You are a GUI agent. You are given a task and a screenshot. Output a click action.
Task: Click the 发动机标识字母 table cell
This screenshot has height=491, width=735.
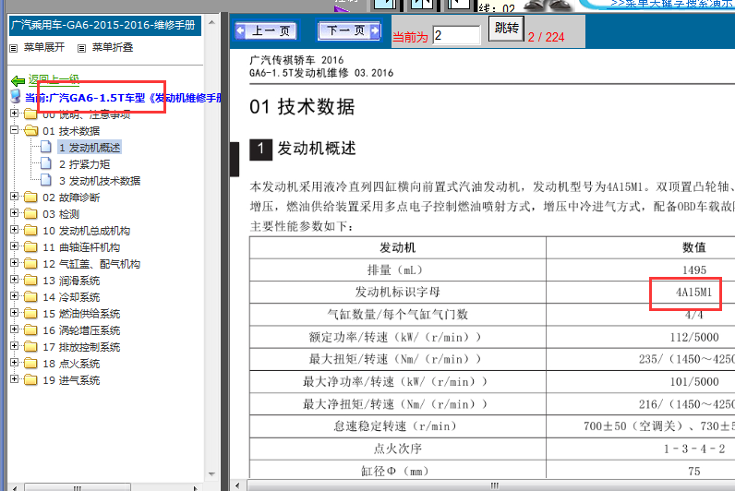pyautogui.click(x=397, y=292)
